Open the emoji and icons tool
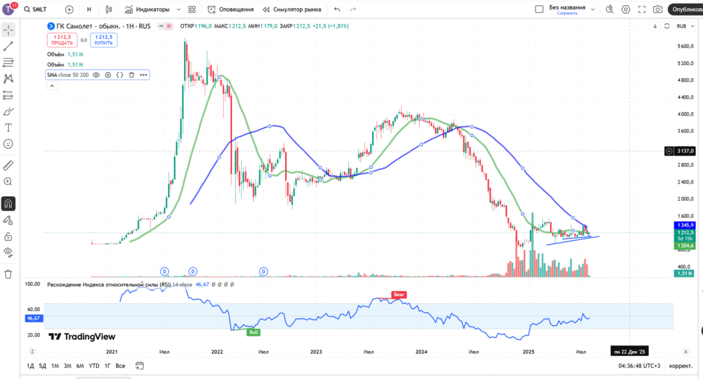The height and width of the screenshot is (379, 703). [x=8, y=144]
